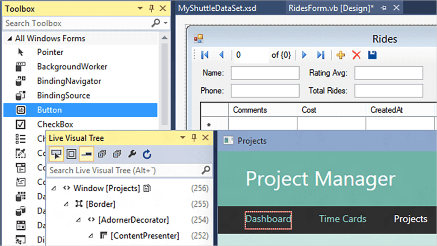Select the Button control in Toolbox
Image resolution: width=437 pixels, height=246 pixels.
[49, 110]
